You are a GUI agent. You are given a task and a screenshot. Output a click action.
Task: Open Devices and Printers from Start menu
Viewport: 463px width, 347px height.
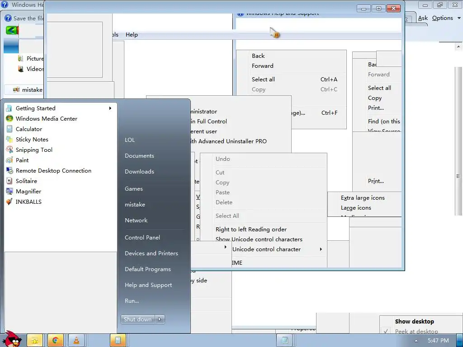pyautogui.click(x=151, y=253)
